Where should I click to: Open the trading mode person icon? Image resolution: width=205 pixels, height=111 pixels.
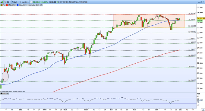(5, 2)
